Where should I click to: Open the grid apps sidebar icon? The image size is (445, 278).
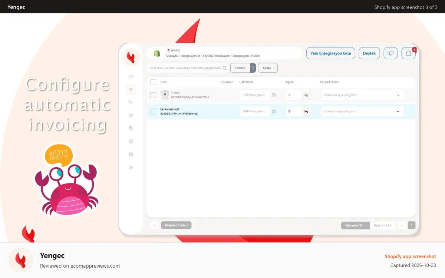131,141
